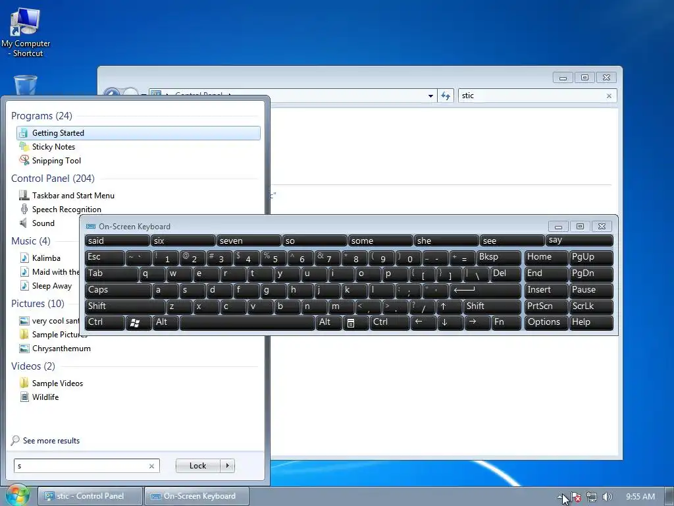674x506 pixels.
Task: Clear the Control Panel search field
Action: pyautogui.click(x=609, y=96)
